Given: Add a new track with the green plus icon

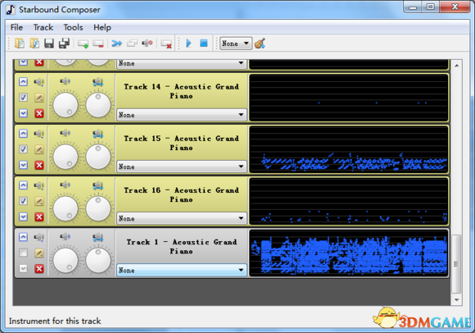Looking at the screenshot, I should (x=83, y=43).
